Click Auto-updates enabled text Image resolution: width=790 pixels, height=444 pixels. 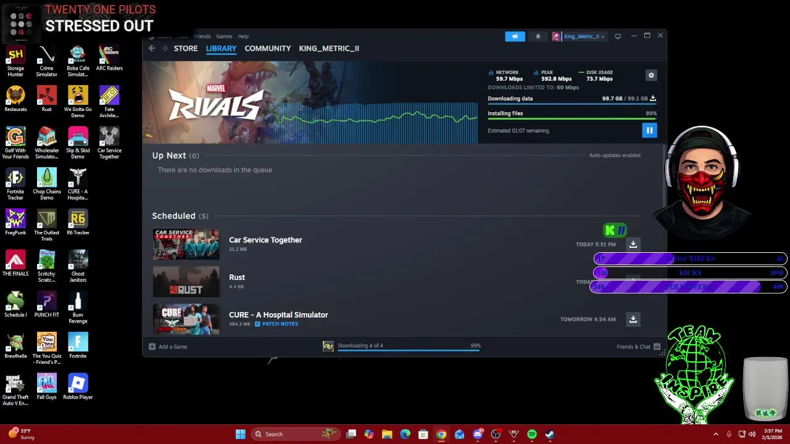(x=615, y=155)
